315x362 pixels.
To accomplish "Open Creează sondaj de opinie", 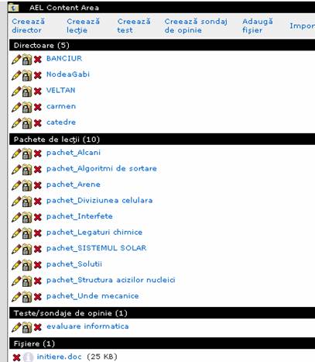I will coord(196,26).
